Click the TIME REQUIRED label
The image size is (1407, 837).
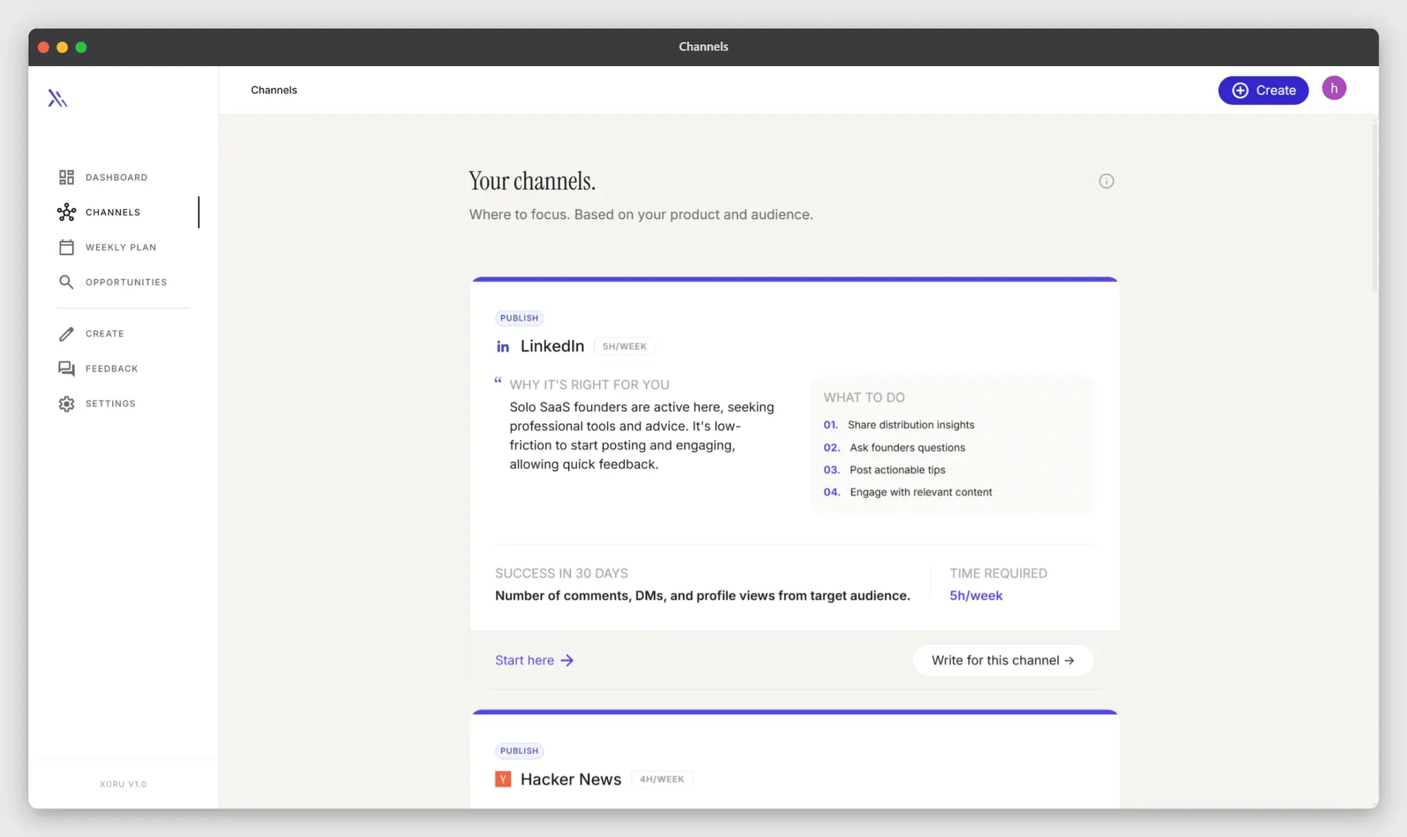tap(998, 573)
